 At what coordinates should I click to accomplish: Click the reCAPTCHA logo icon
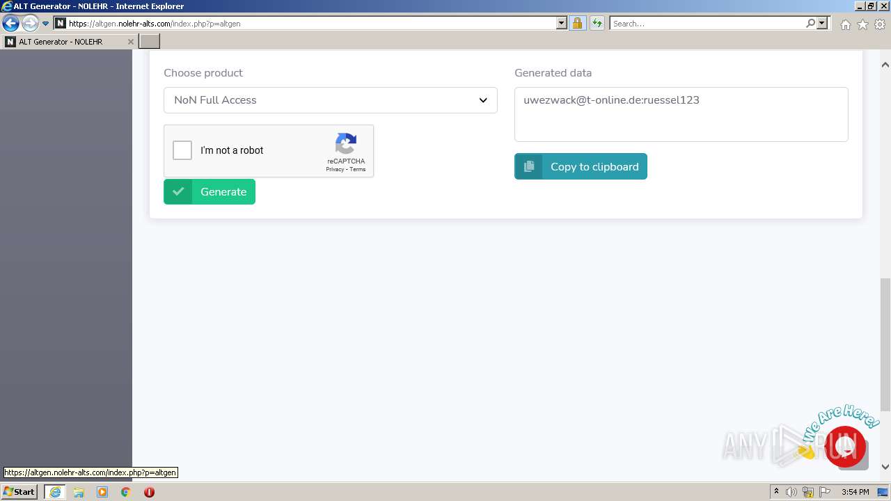pyautogui.click(x=346, y=143)
